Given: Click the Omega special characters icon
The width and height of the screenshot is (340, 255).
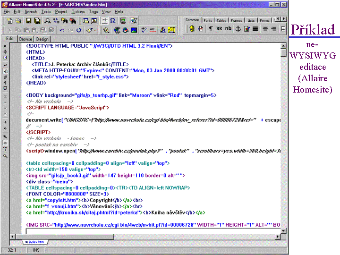Looking at the screenshot, I should coord(113,21).
